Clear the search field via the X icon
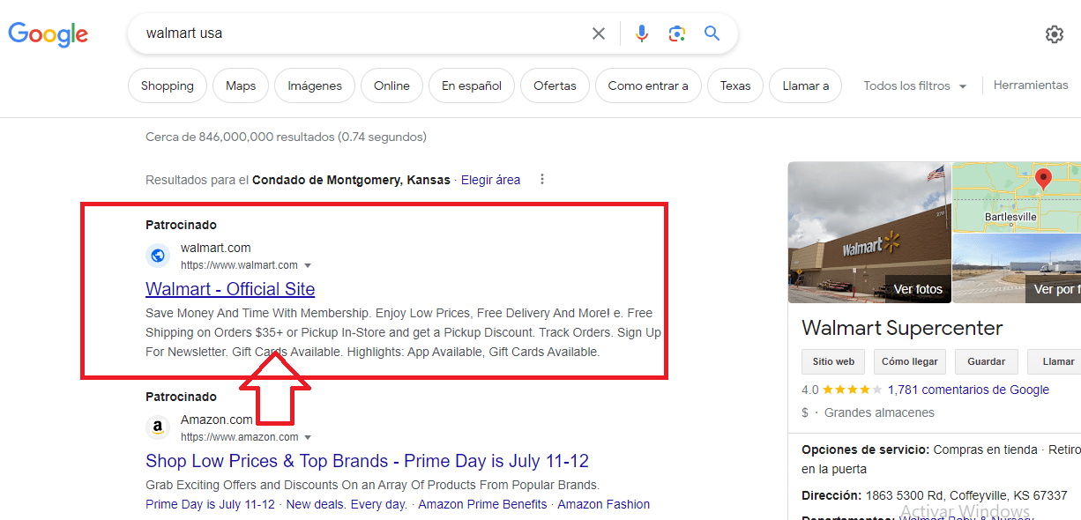Viewport: 1081px width, 520px height. point(599,33)
